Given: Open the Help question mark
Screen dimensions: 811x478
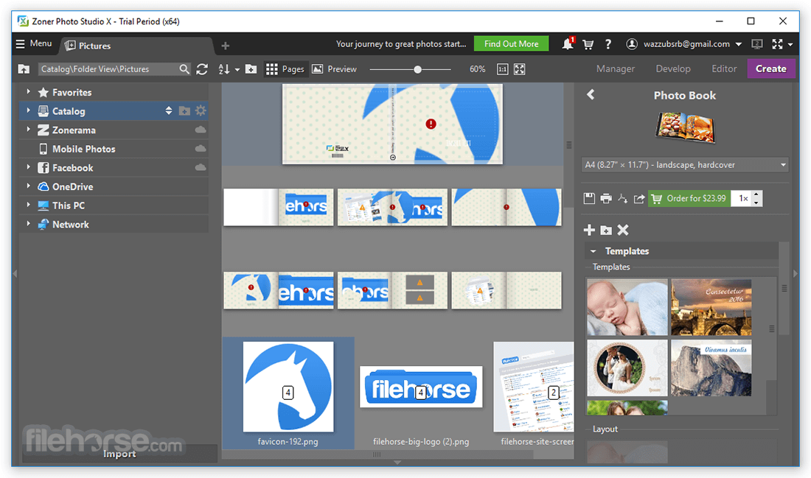Looking at the screenshot, I should click(x=608, y=44).
